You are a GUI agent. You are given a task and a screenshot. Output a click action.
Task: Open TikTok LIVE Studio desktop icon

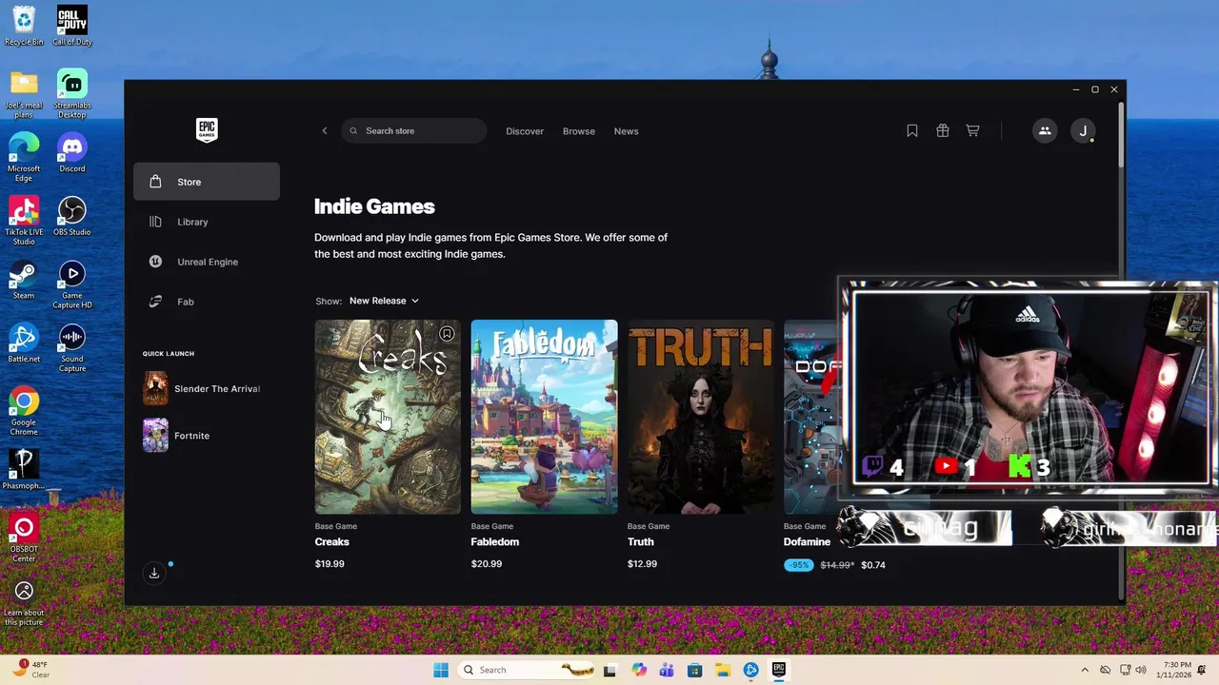24,221
